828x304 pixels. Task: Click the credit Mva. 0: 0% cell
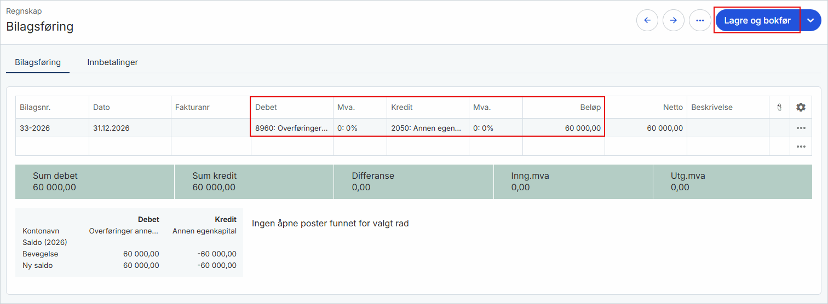coord(496,128)
